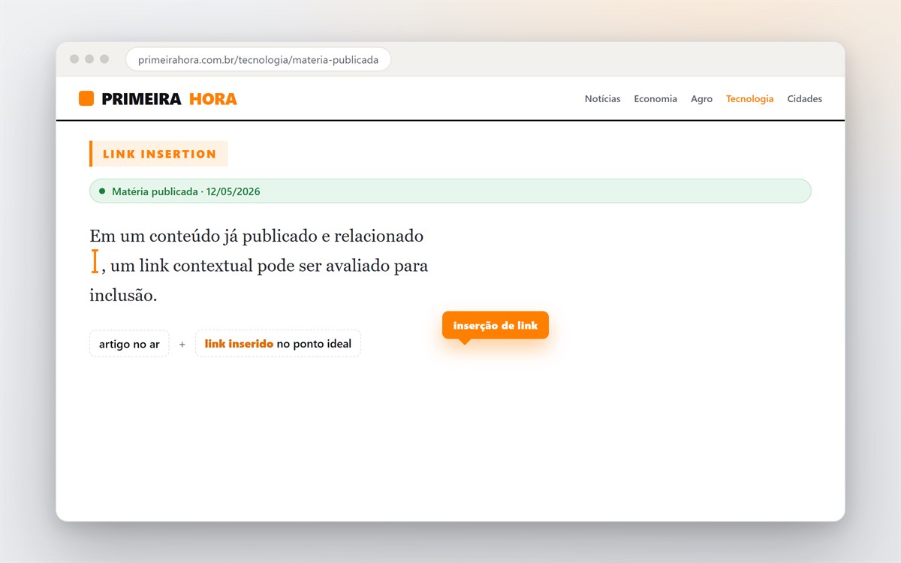Viewport: 901px width, 563px height.
Task: Open the Notícias menu item
Action: click(602, 98)
